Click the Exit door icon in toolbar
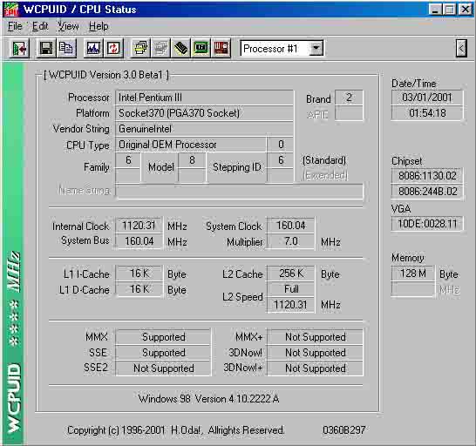 tap(19, 48)
